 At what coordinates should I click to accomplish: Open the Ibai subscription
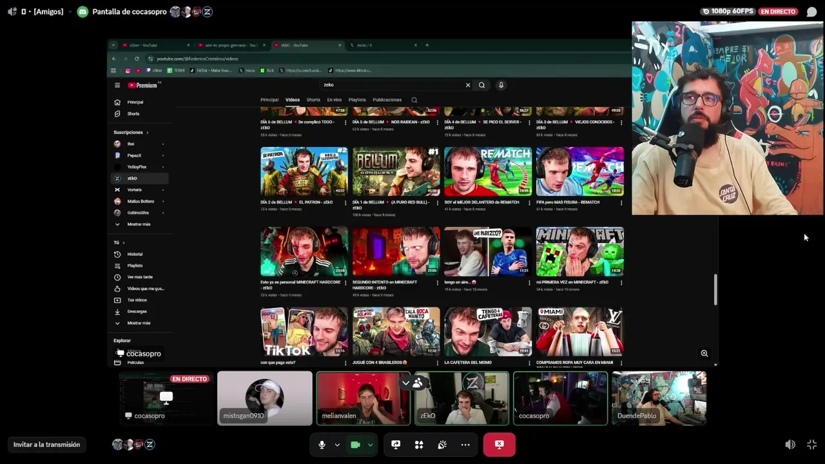tap(139, 144)
